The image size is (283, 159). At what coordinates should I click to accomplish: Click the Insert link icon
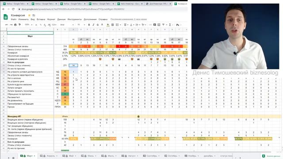(x=150, y=25)
